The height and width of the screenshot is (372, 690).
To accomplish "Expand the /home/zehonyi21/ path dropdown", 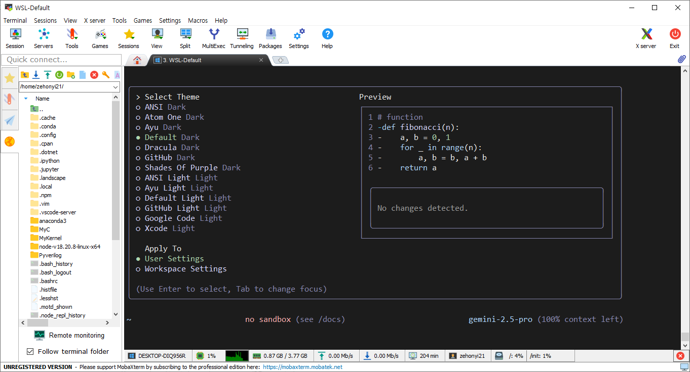I will coord(116,87).
